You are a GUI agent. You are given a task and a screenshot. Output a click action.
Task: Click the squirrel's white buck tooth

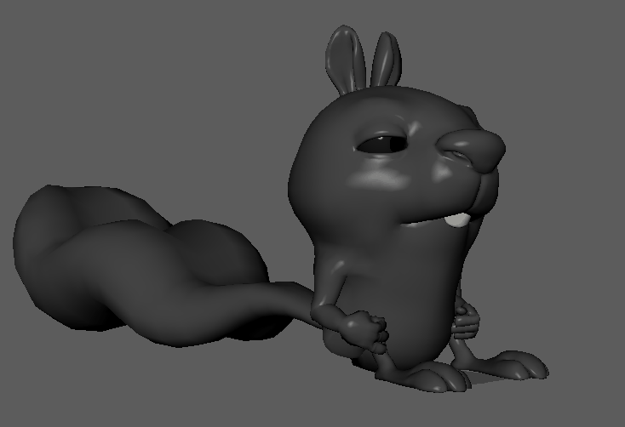pyautogui.click(x=458, y=219)
